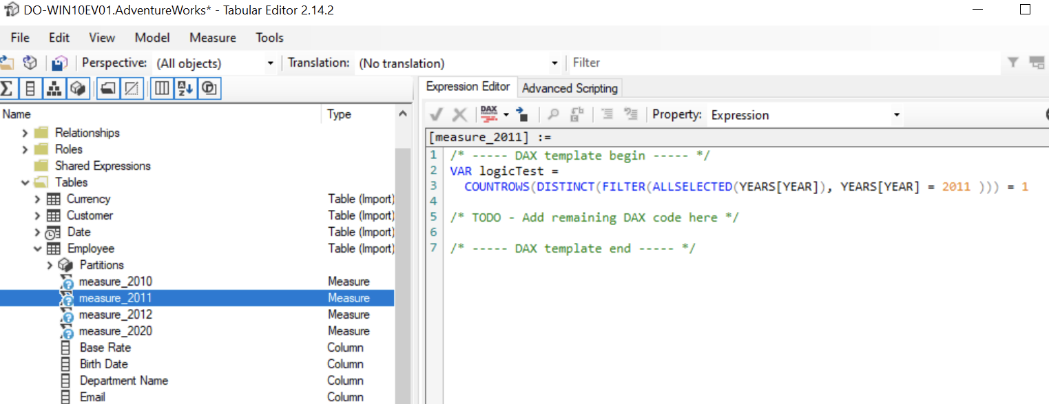Toggle the columns display filter icon
Image resolution: width=1049 pixels, height=404 pixels.
pos(163,88)
